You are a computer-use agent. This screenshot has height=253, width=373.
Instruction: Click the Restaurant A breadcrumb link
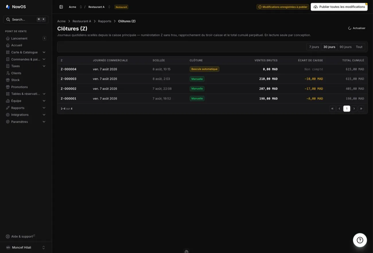tap(82, 21)
